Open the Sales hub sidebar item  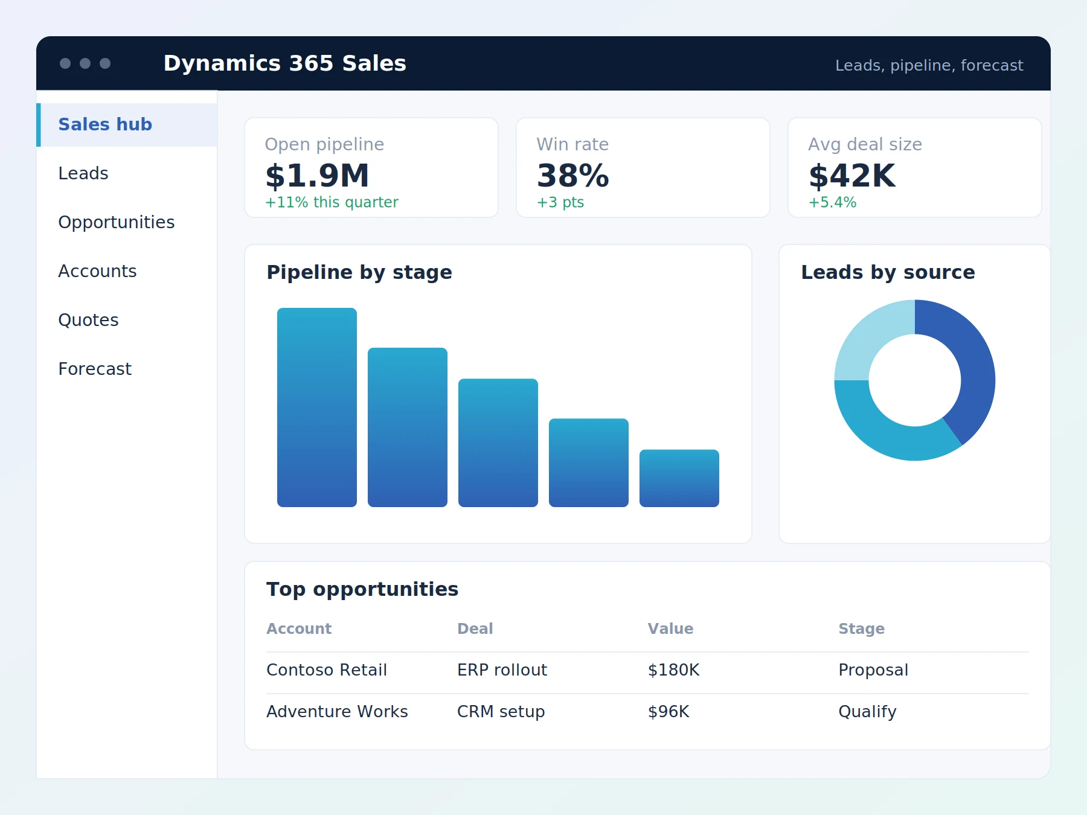pyautogui.click(x=127, y=124)
